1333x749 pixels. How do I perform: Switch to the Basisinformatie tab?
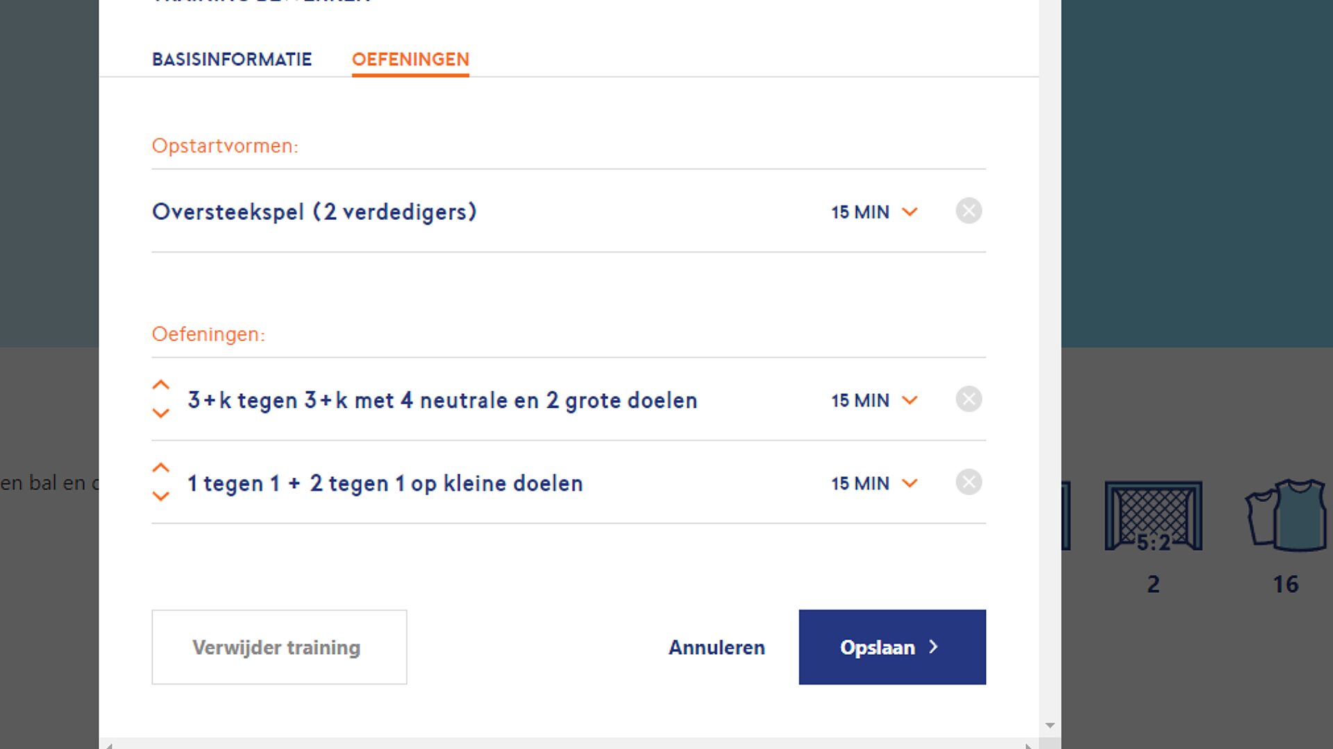232,60
